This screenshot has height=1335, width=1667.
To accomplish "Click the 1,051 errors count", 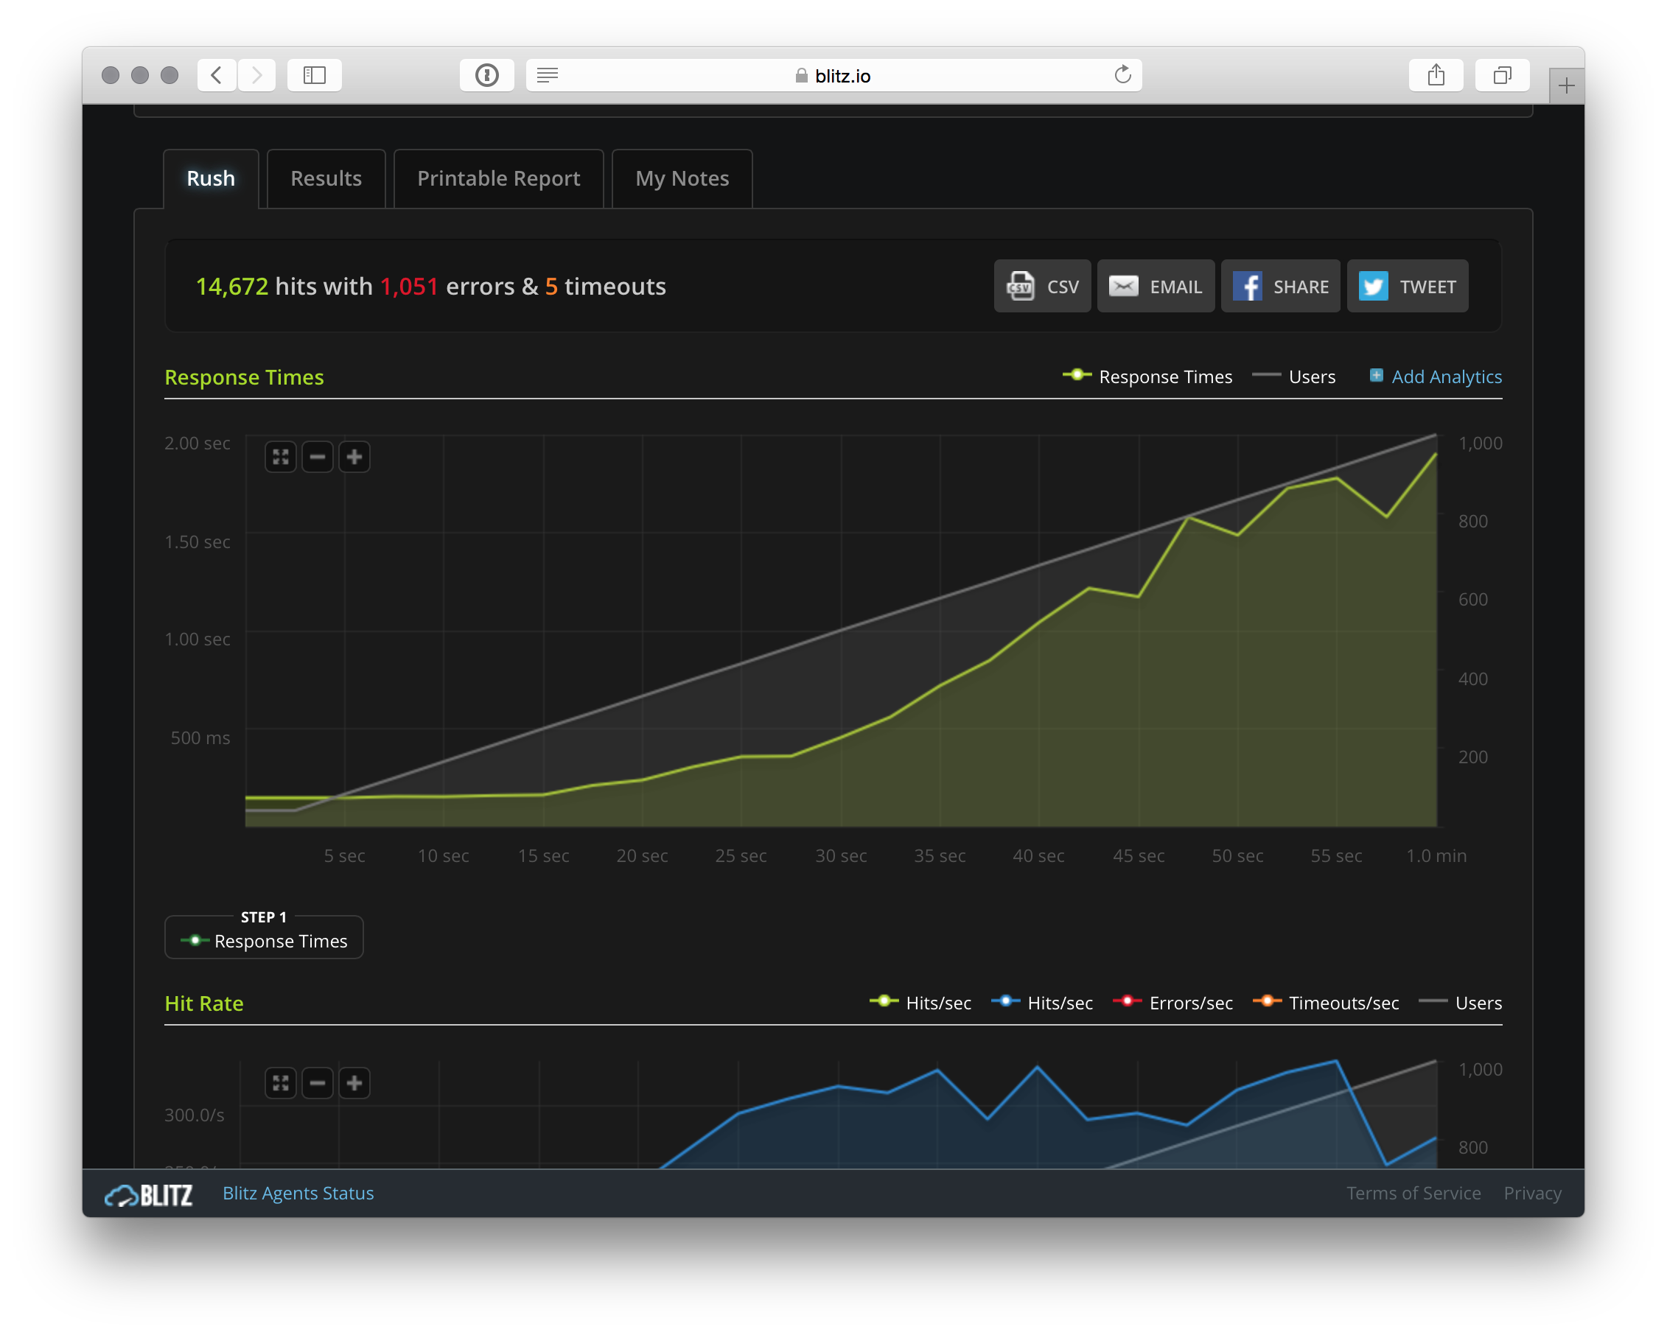I will tap(409, 287).
